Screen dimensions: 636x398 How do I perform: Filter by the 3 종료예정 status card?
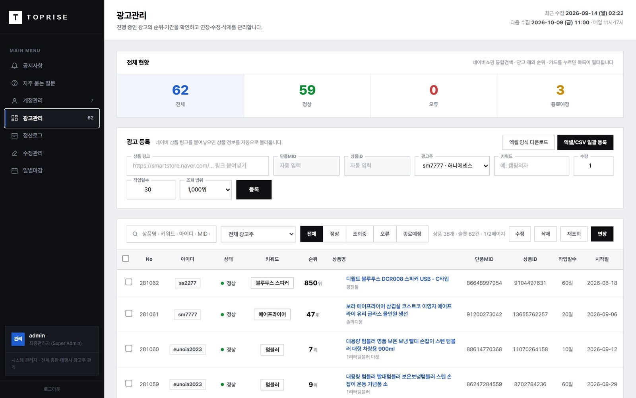tap(560, 96)
